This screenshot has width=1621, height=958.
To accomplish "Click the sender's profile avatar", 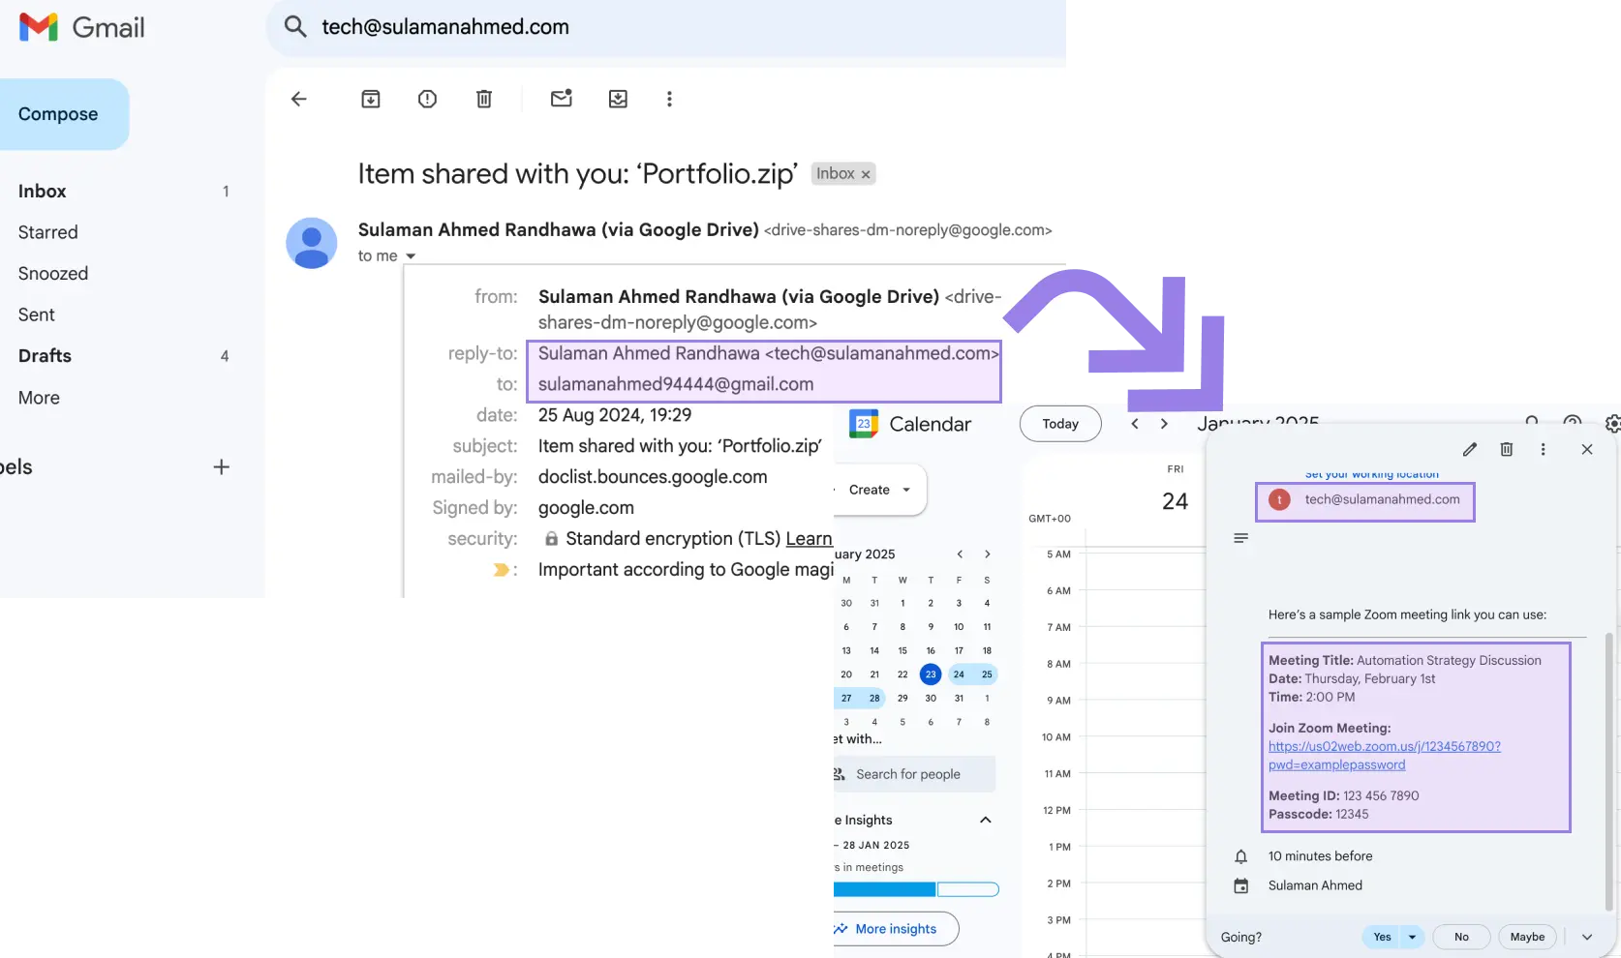I will point(312,243).
